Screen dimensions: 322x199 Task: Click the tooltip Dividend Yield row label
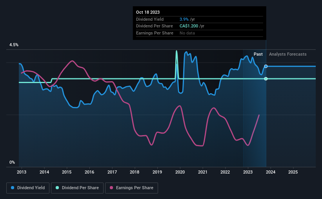150,19
